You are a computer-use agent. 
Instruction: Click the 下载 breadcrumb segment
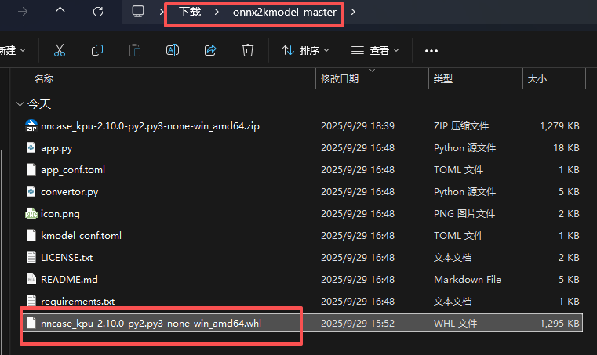(190, 12)
